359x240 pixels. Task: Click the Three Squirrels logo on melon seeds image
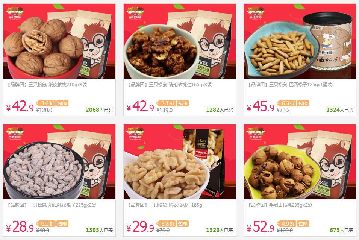(x=15, y=133)
